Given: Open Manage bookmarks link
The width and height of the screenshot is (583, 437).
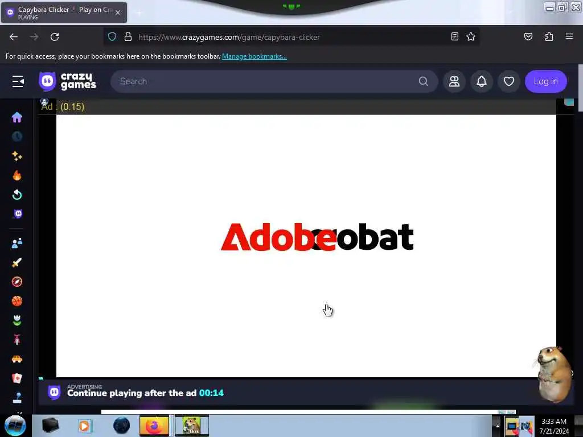Looking at the screenshot, I should [254, 56].
